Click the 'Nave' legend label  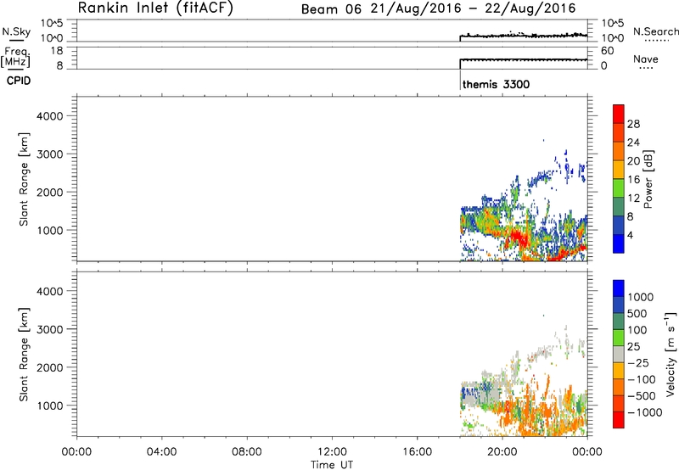click(646, 59)
